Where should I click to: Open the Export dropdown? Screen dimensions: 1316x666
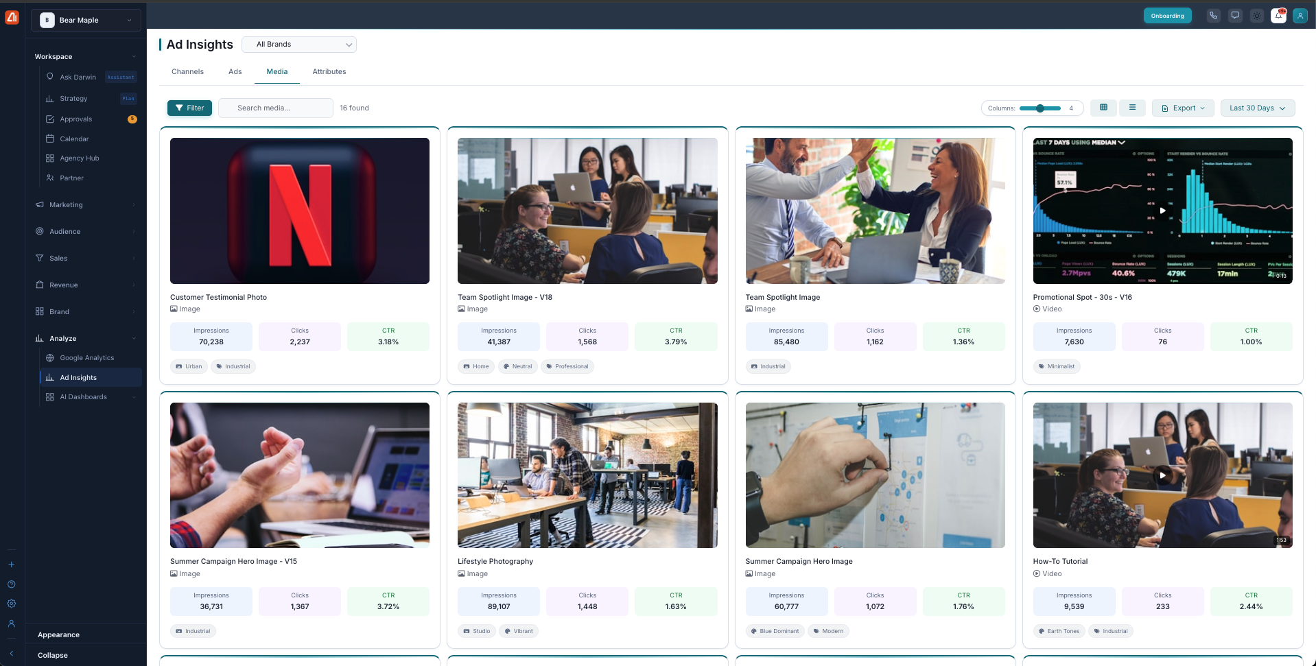(x=1183, y=108)
